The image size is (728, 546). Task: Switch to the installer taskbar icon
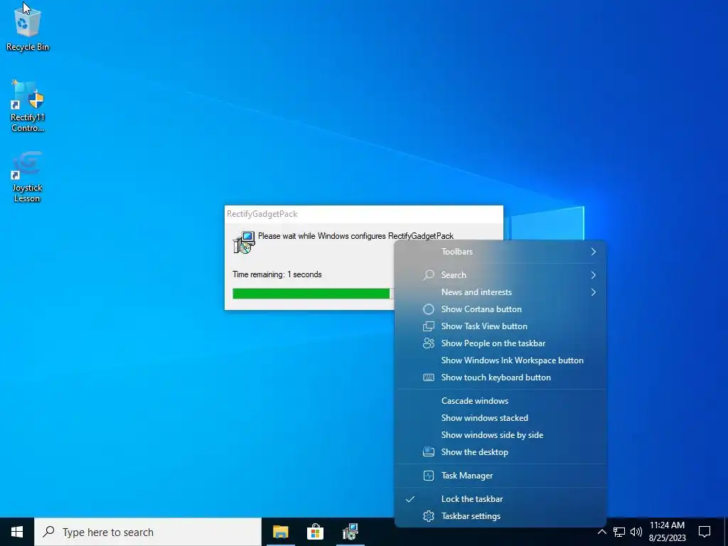click(350, 532)
